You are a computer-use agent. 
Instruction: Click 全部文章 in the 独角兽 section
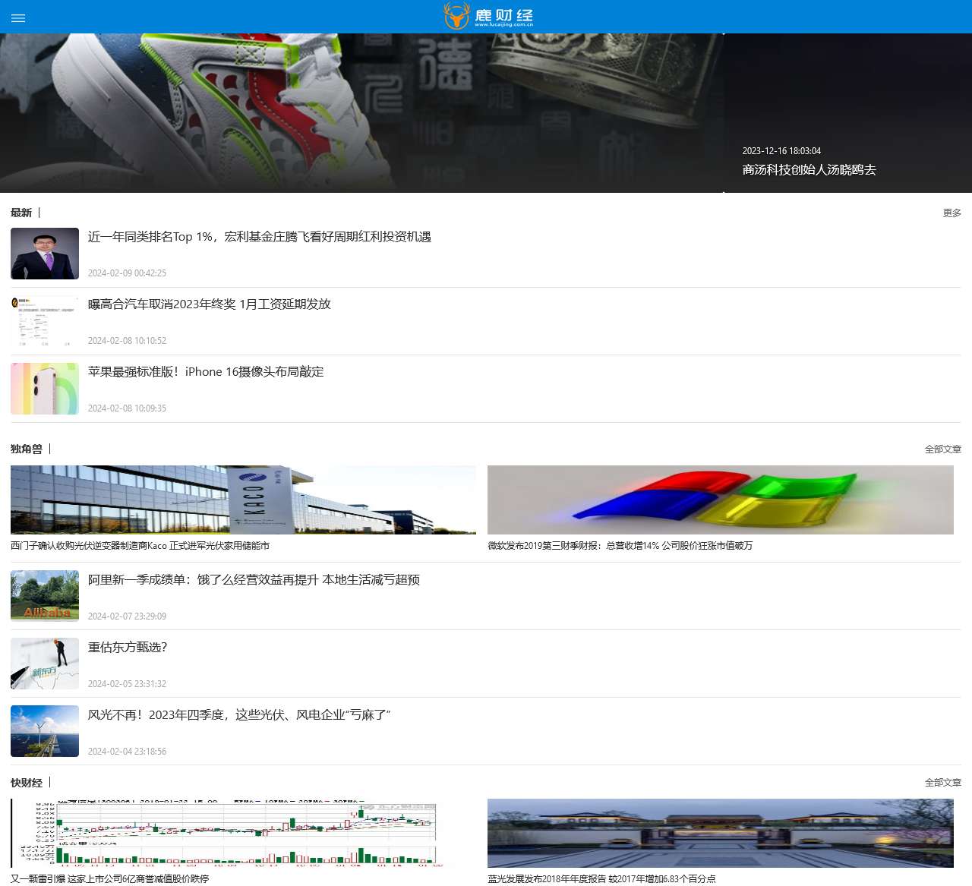click(942, 449)
